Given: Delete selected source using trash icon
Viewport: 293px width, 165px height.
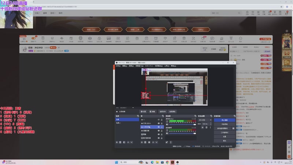Looking at the screenshot, I should pos(145,142).
